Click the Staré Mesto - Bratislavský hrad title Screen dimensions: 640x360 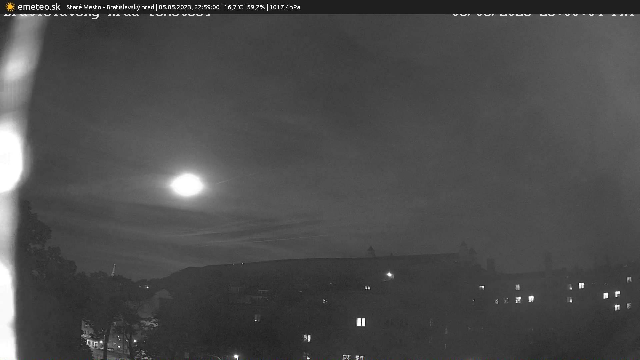pyautogui.click(x=110, y=7)
